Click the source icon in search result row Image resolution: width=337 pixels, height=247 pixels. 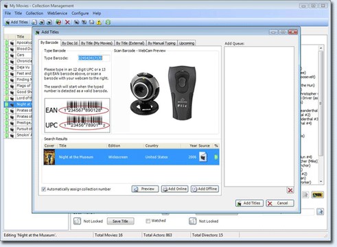click(203, 157)
